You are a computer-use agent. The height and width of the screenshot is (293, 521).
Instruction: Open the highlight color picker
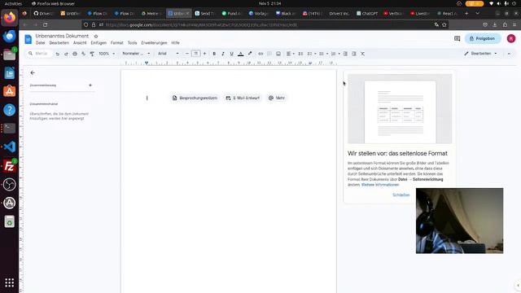[250, 54]
